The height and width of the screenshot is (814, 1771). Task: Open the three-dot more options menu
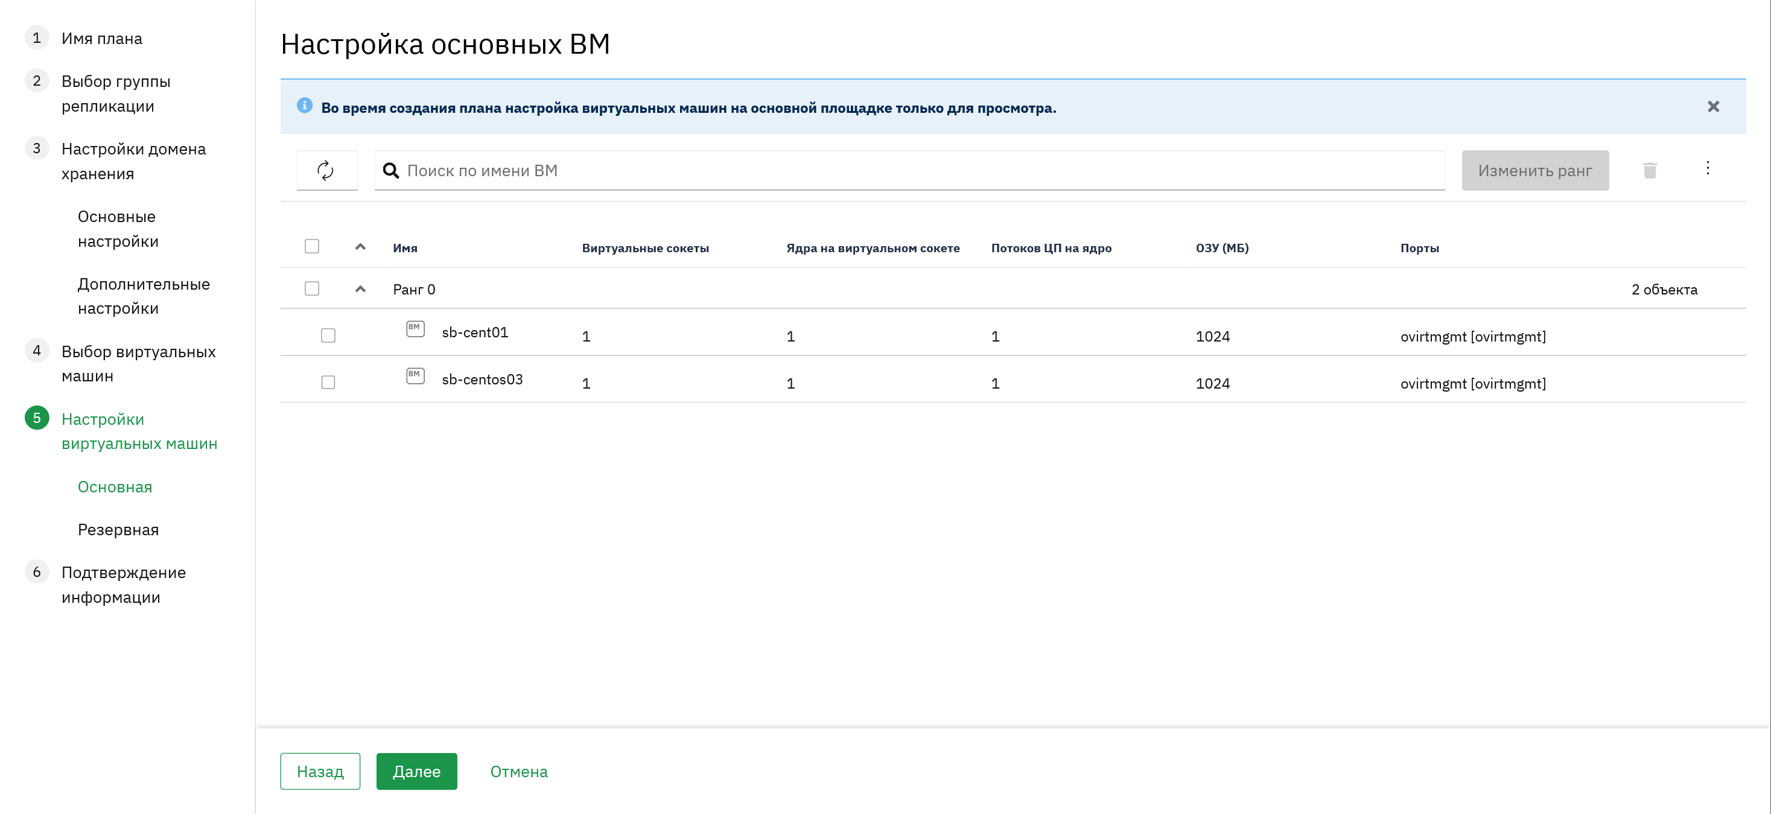coord(1708,168)
